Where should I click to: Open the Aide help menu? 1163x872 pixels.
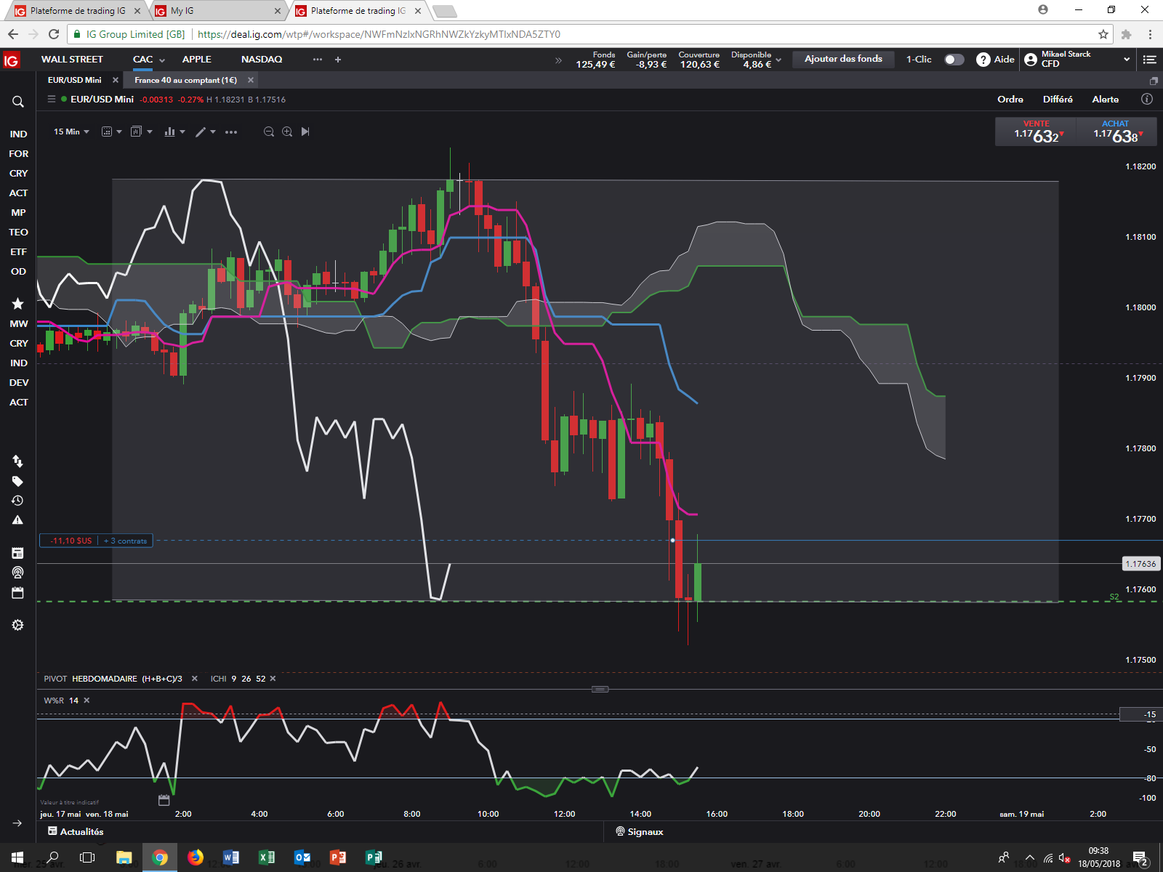995,60
